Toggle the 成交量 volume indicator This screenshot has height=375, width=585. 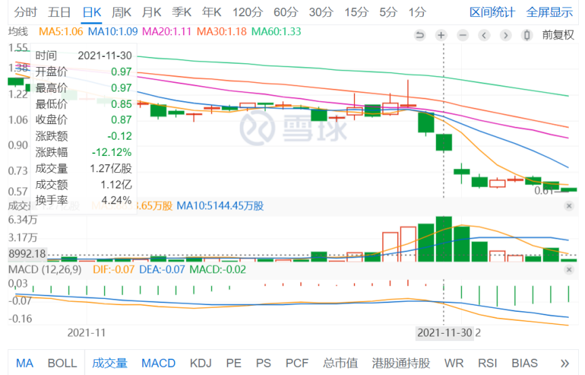110,363
